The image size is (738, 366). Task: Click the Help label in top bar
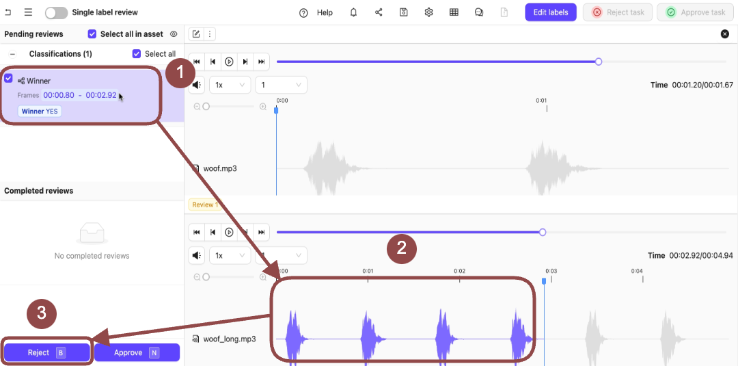325,13
